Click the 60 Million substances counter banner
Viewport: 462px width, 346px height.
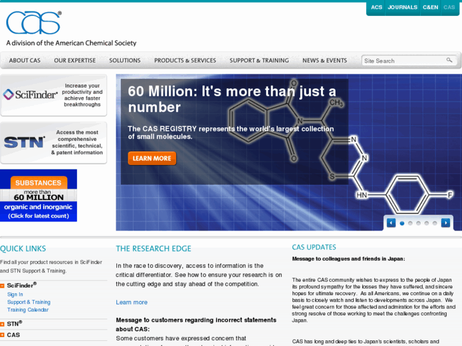pyautogui.click(x=38, y=196)
